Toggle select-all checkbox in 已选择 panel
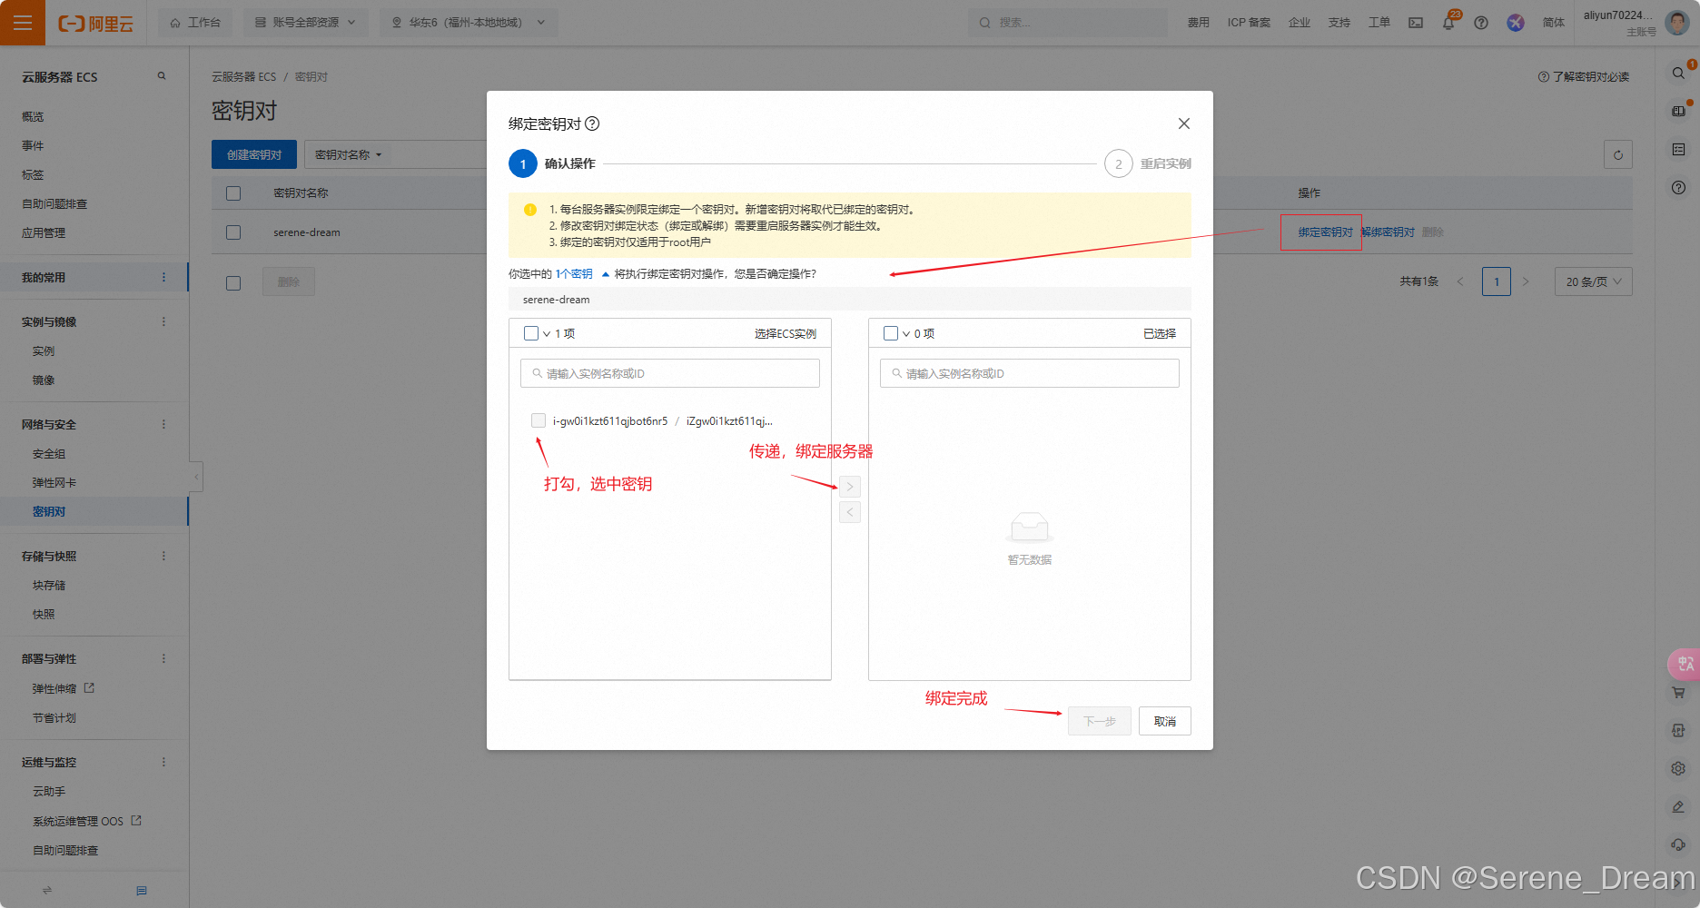 [891, 333]
